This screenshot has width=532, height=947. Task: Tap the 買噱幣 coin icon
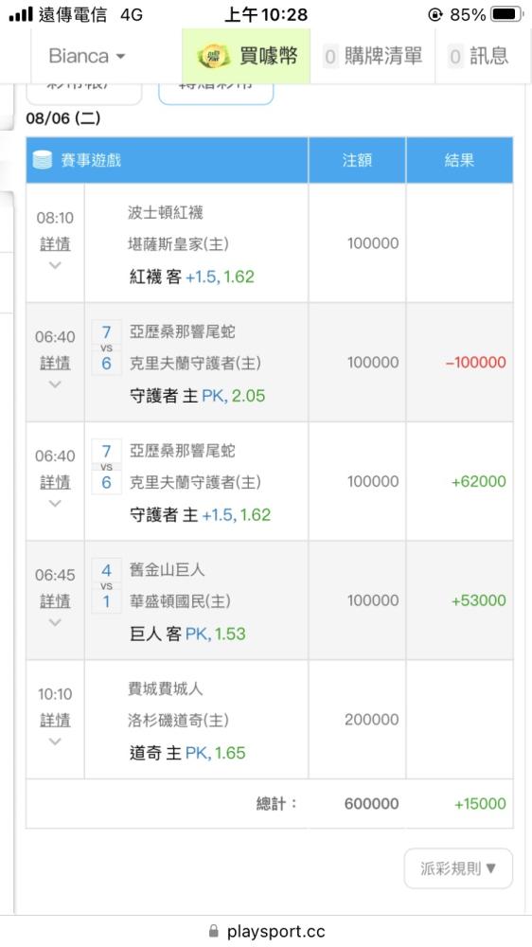point(214,56)
